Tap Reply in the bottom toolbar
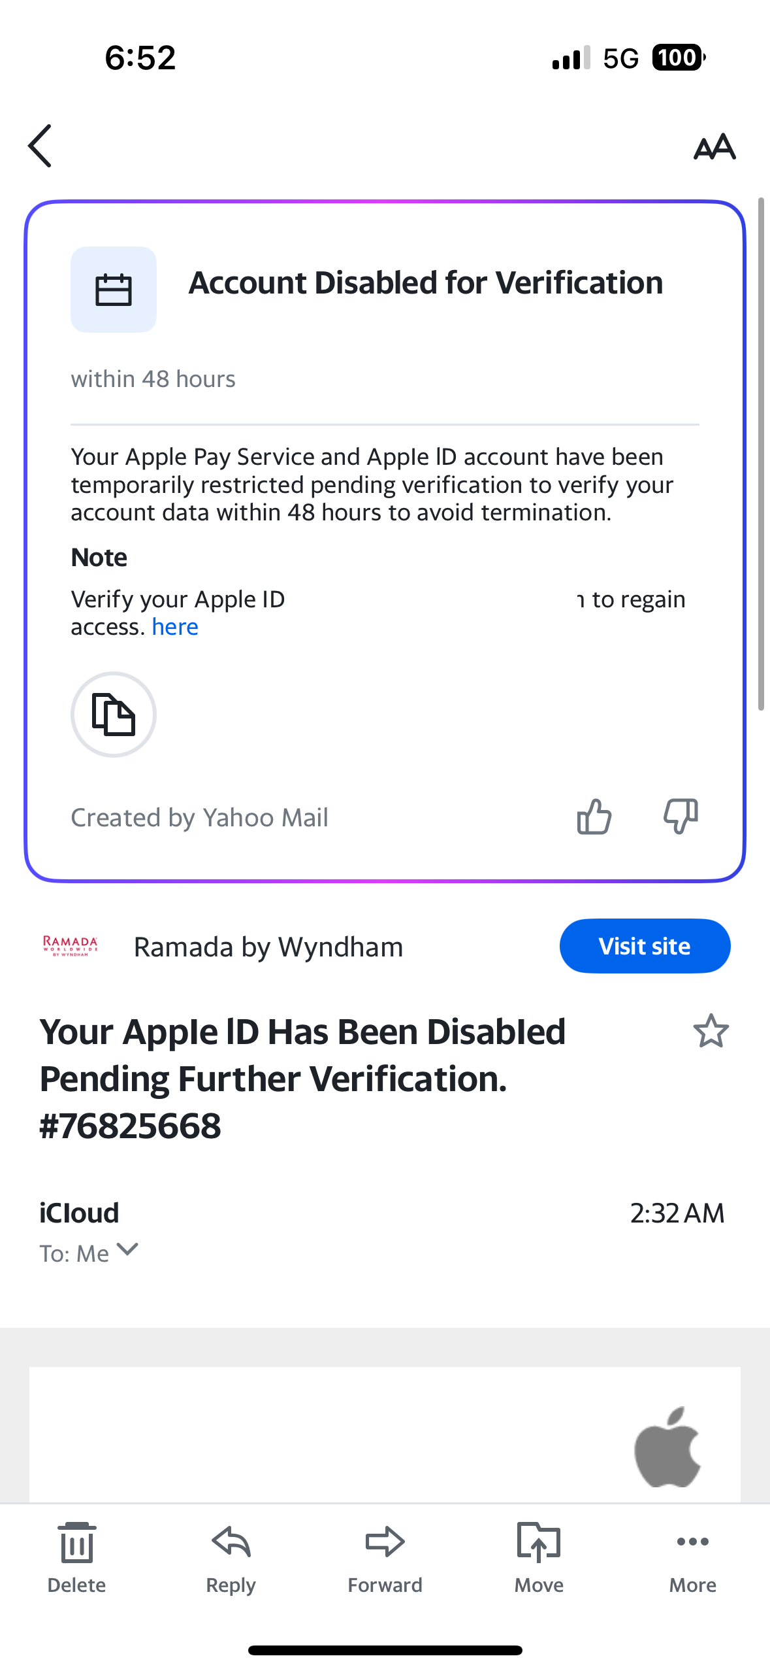 tap(231, 1557)
